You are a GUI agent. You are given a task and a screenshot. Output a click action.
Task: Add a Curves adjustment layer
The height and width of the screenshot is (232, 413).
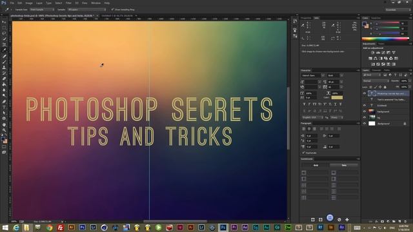[x=383, y=53]
